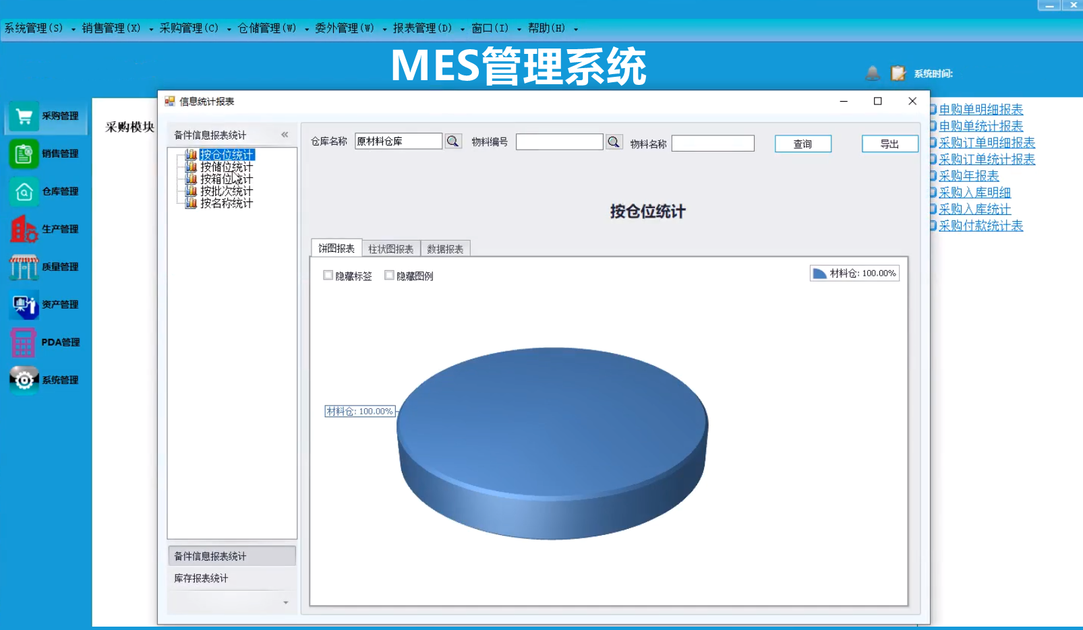The height and width of the screenshot is (630, 1083).
Task: Switch to the 饼图报表 tab
Action: (x=336, y=248)
